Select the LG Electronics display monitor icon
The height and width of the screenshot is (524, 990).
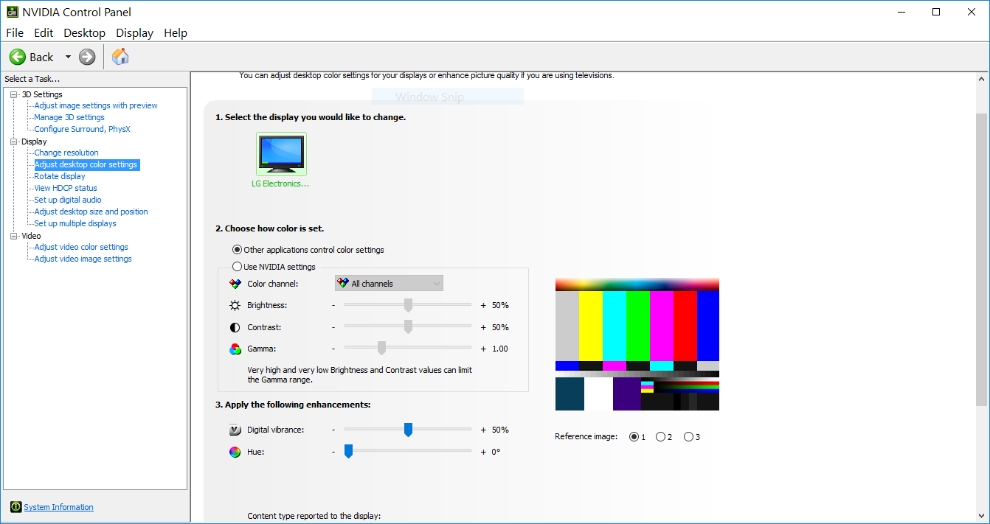tap(281, 154)
